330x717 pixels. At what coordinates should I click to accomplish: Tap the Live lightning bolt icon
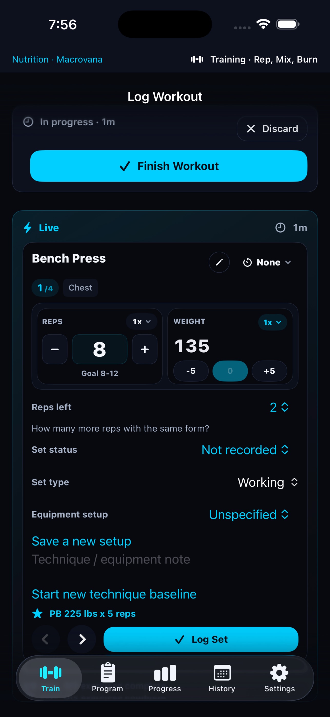[27, 228]
